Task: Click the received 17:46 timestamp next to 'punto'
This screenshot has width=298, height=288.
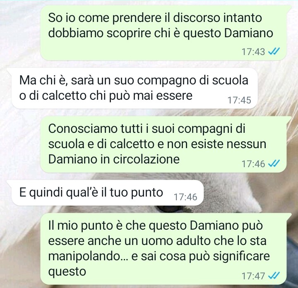Action: pyautogui.click(x=185, y=197)
